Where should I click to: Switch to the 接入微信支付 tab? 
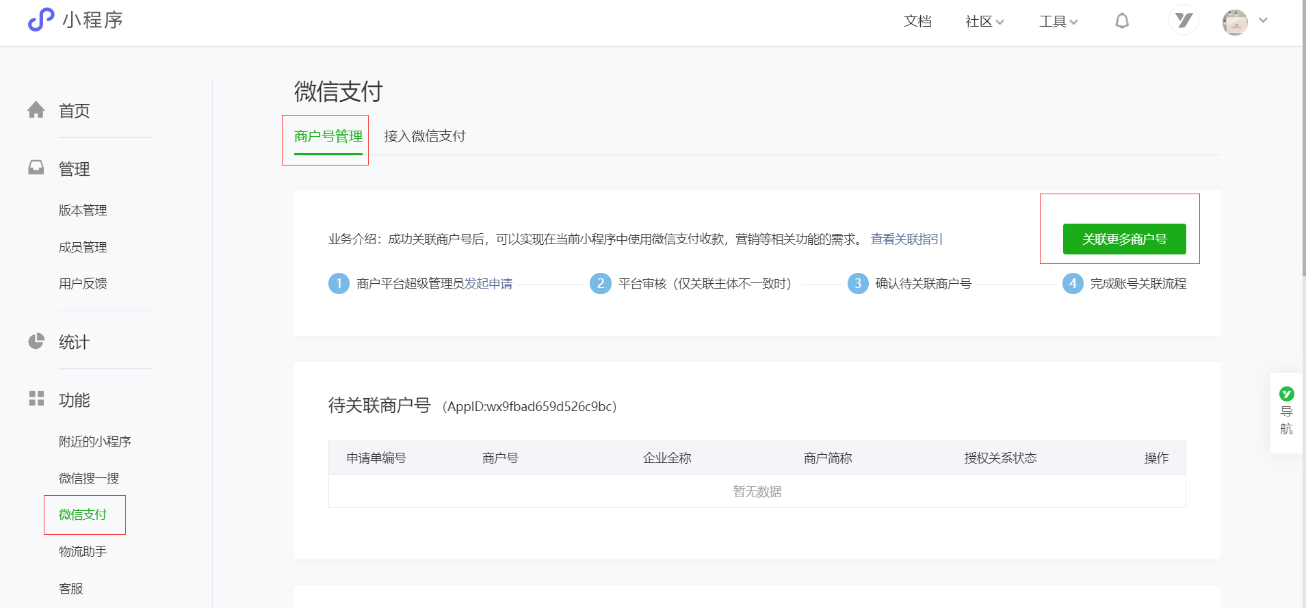(425, 136)
